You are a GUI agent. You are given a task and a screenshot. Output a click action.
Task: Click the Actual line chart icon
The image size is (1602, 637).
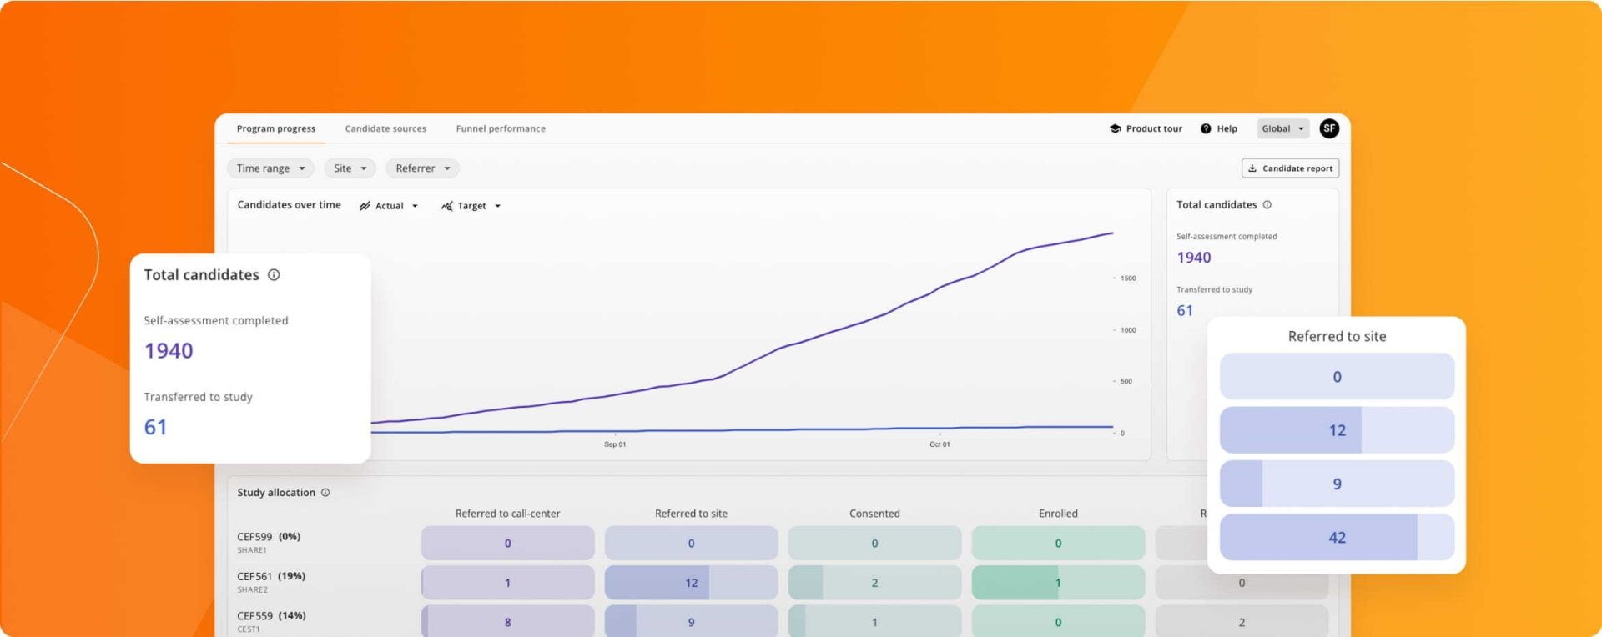point(365,206)
